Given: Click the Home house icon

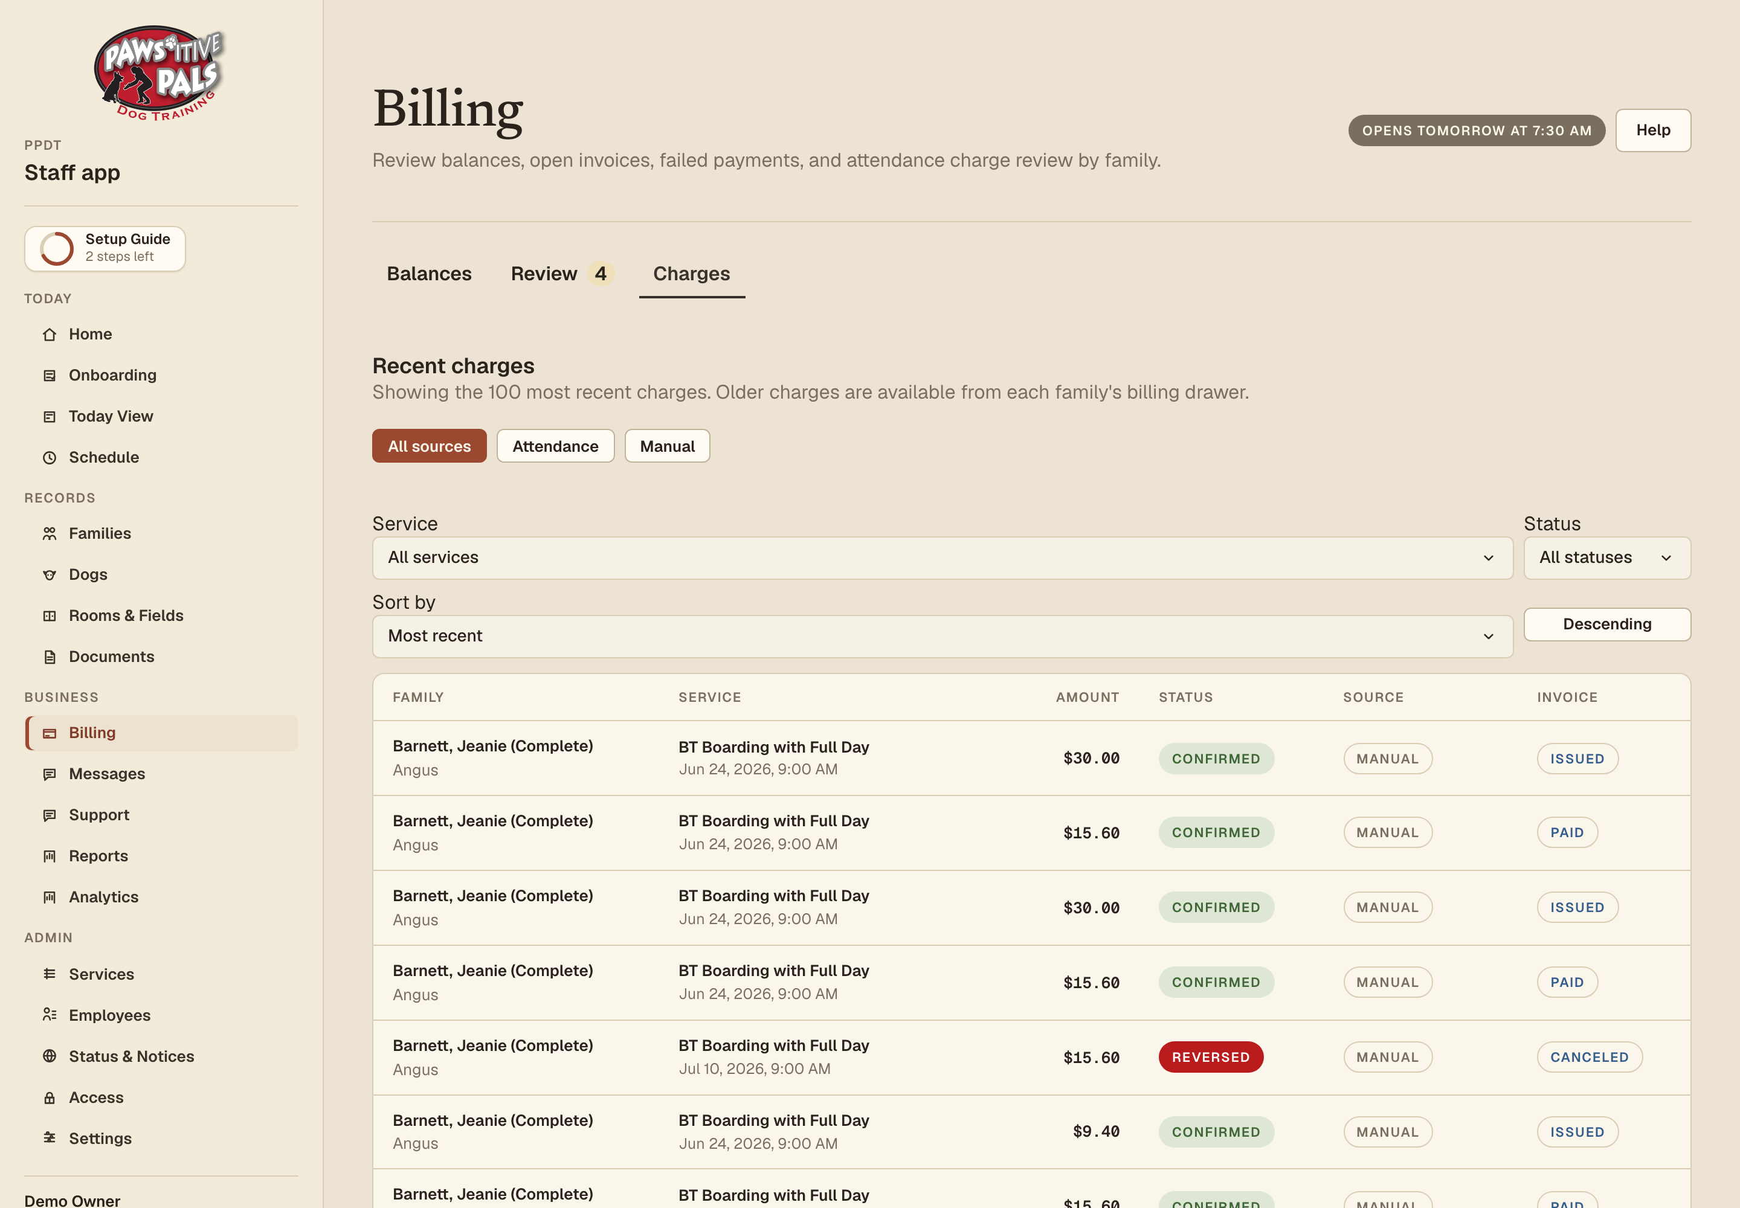Looking at the screenshot, I should coord(49,335).
